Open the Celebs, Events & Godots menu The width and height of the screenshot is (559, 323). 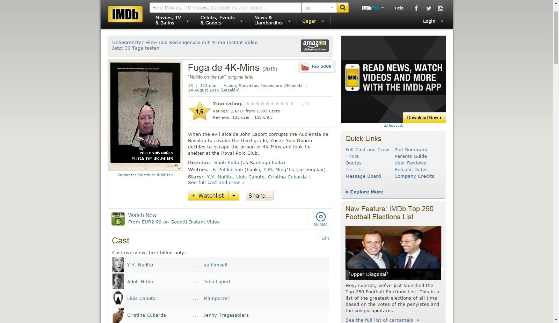(222, 20)
